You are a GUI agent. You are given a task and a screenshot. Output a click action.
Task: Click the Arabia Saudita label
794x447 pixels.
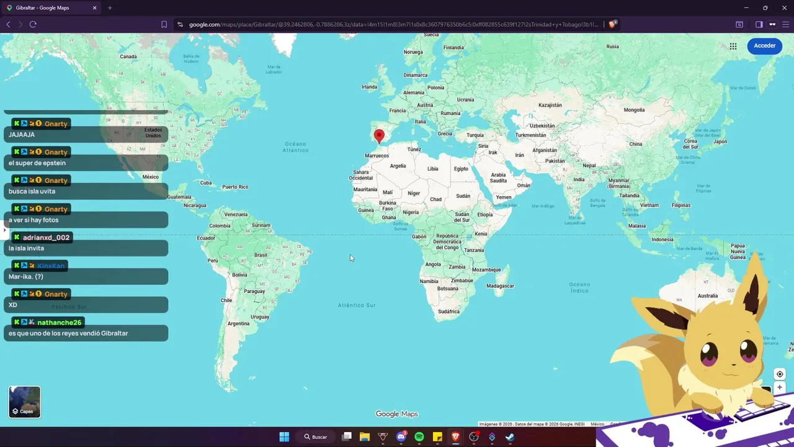tap(498, 178)
